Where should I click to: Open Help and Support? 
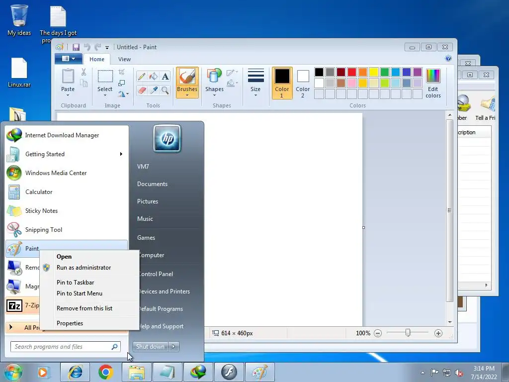tap(161, 326)
